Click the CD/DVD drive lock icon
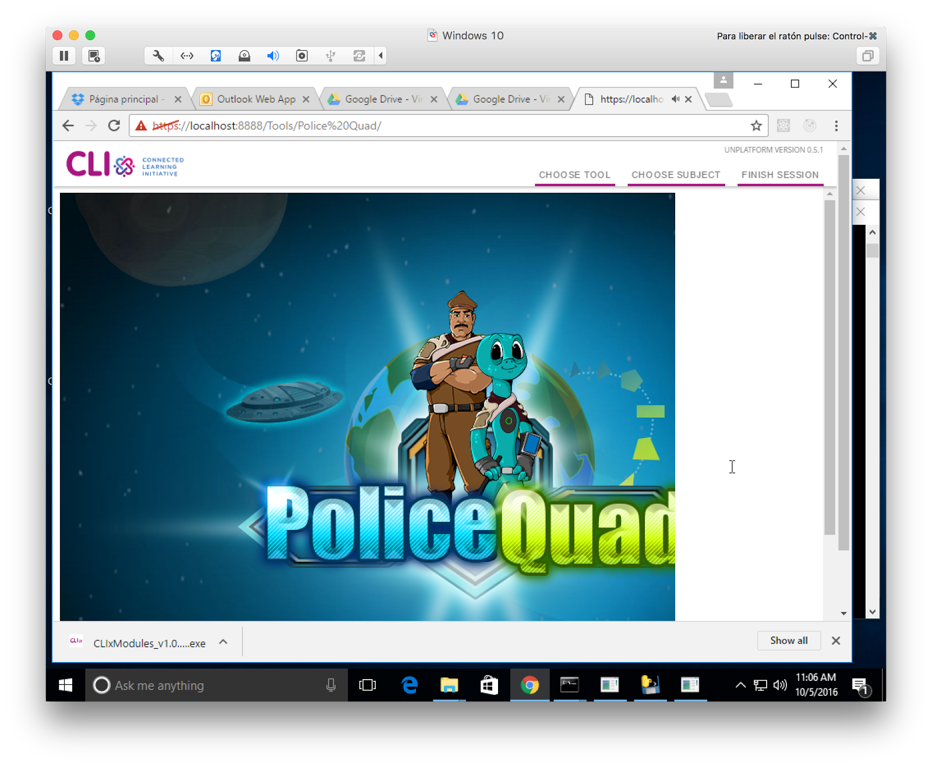This screenshot has width=932, height=767. [244, 56]
